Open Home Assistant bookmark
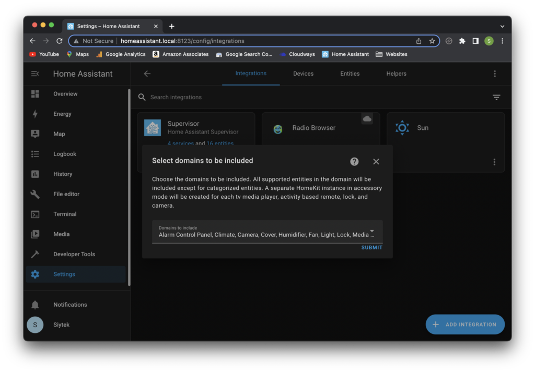The image size is (535, 372). click(345, 54)
